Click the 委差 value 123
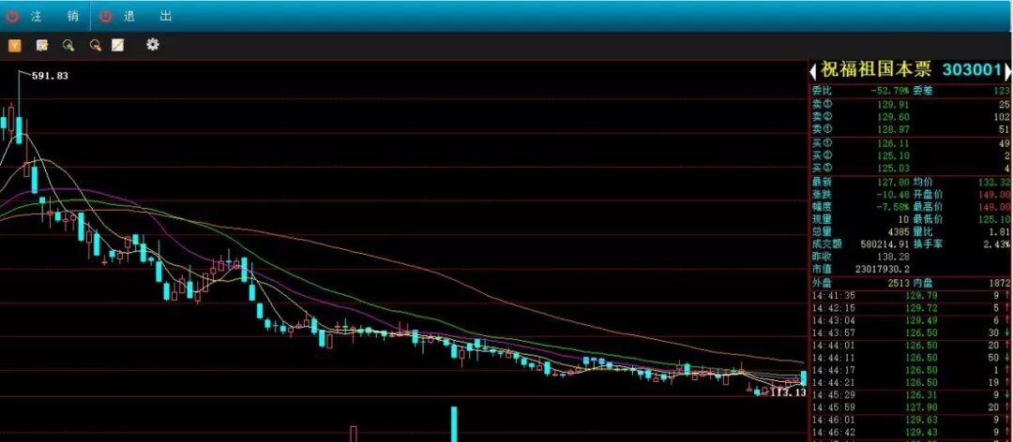This screenshot has width=1013, height=442. 1002,92
